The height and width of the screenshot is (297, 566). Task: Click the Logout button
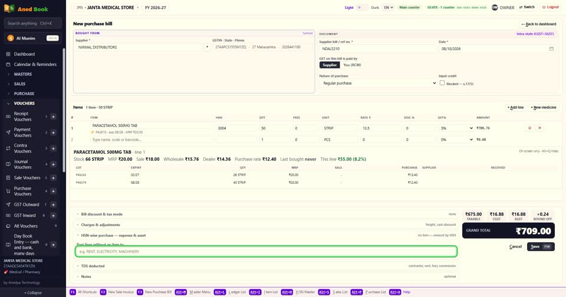pos(550,7)
